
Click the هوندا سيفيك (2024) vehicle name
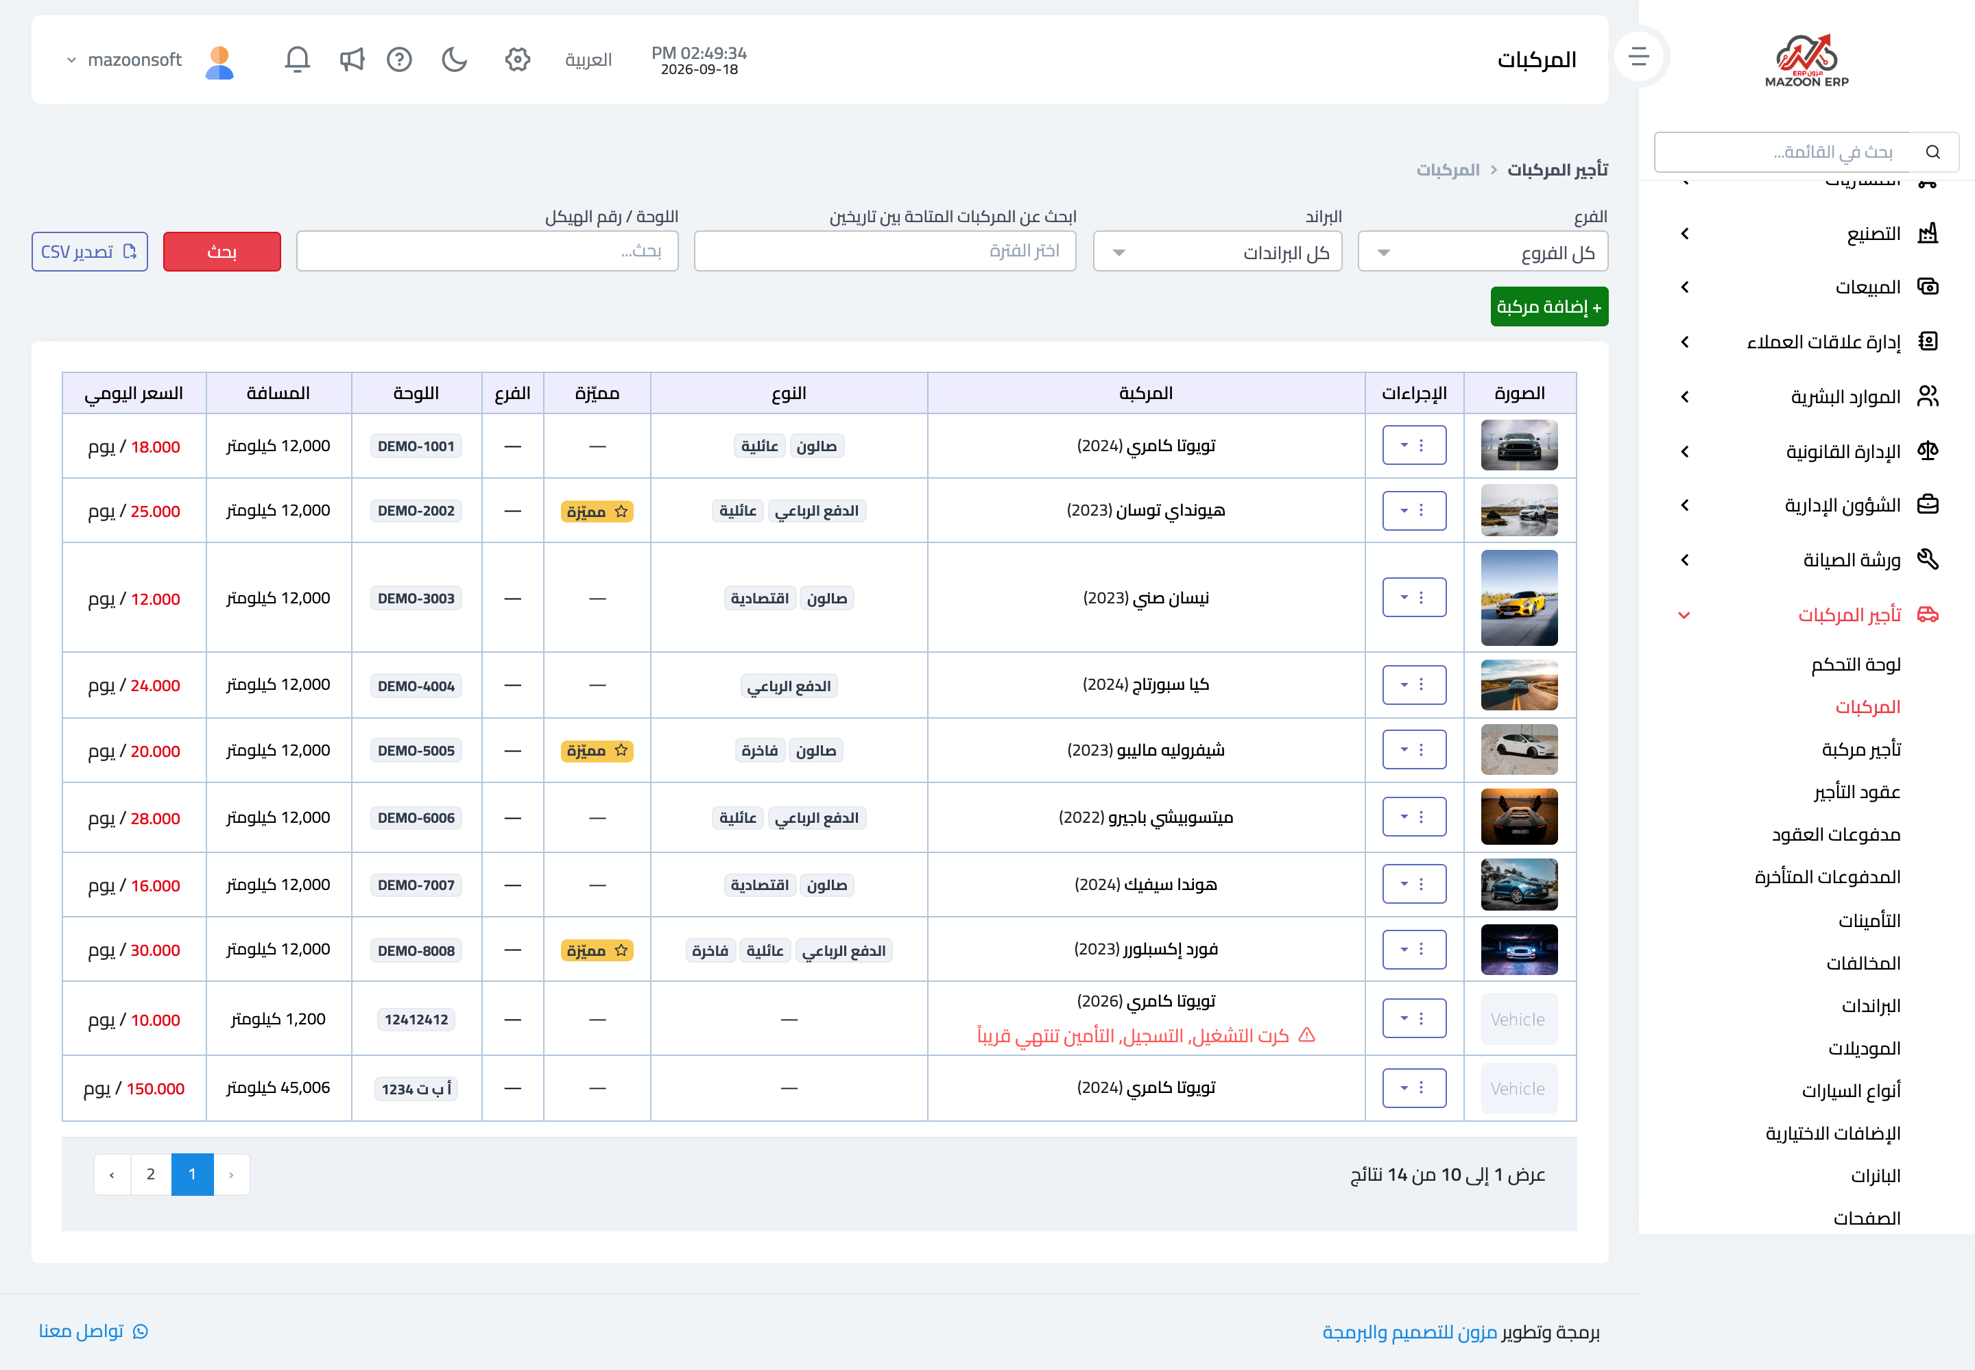[x=1146, y=885]
